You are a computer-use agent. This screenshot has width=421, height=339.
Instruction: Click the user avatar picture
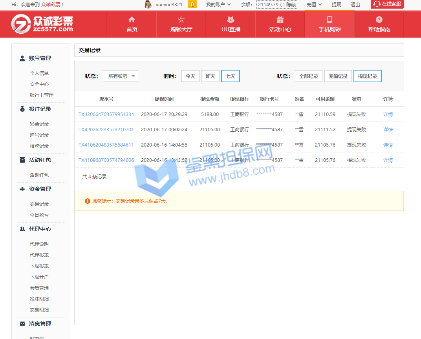click(148, 5)
